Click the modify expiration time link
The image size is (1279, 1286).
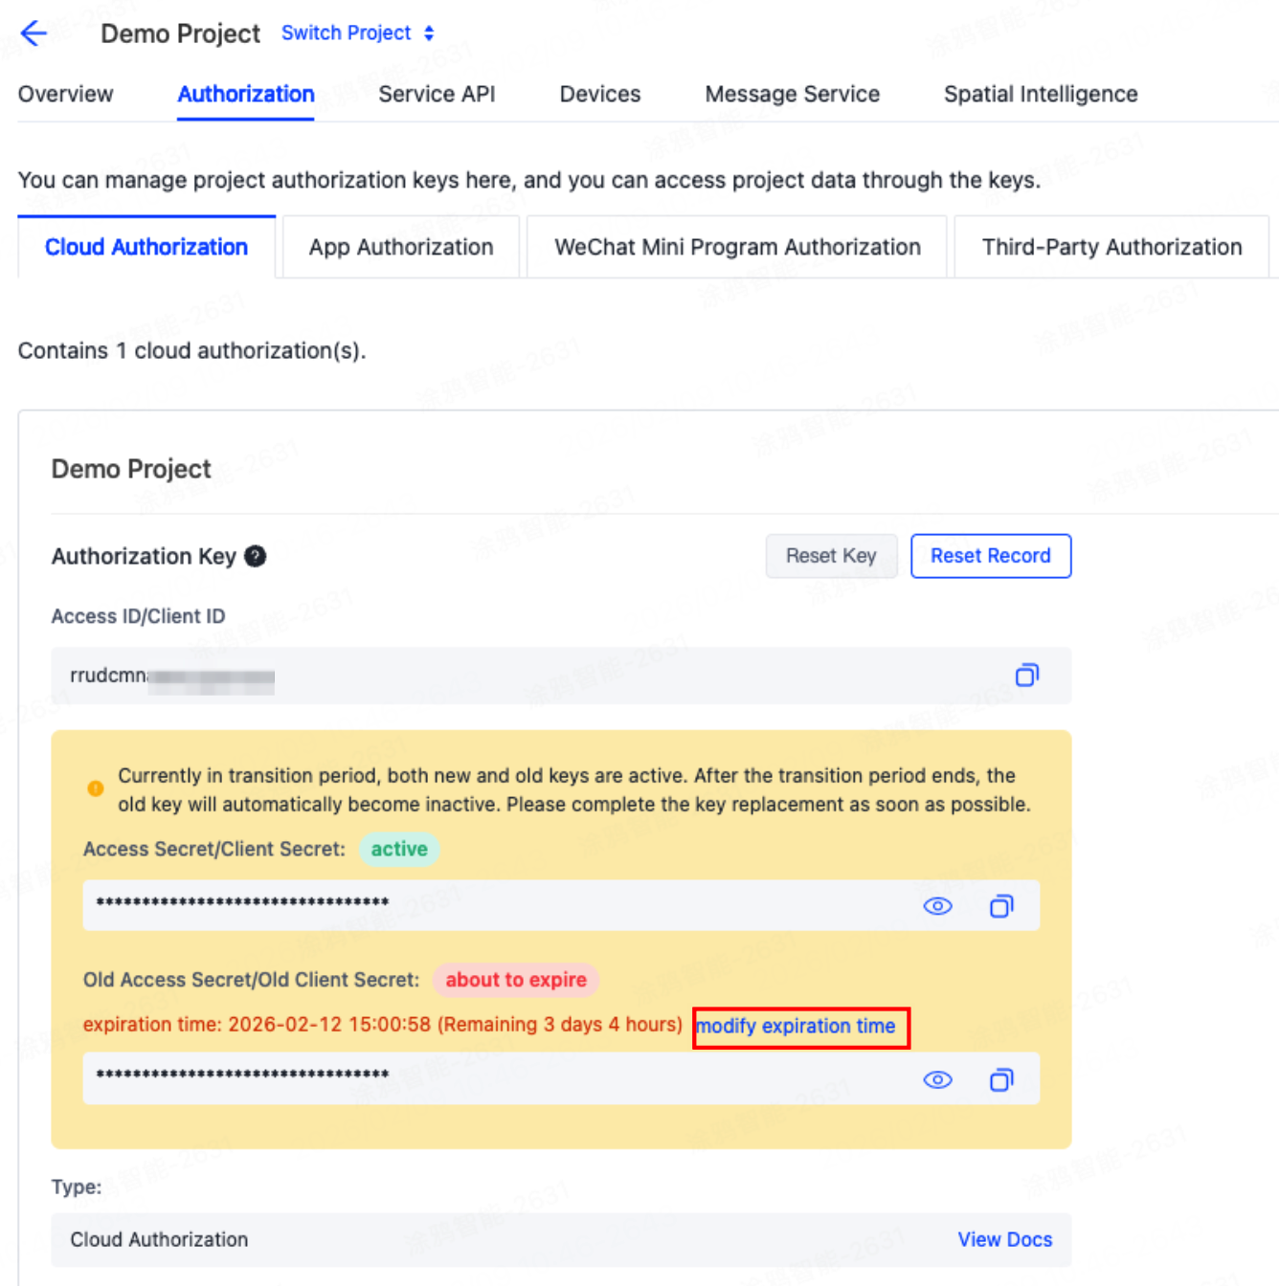pyautogui.click(x=796, y=1026)
